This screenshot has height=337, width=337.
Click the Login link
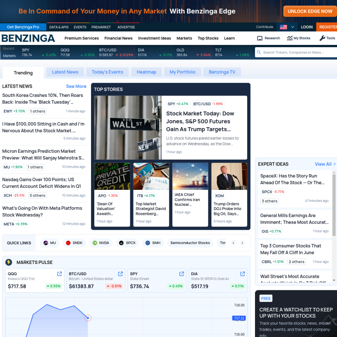click(307, 27)
